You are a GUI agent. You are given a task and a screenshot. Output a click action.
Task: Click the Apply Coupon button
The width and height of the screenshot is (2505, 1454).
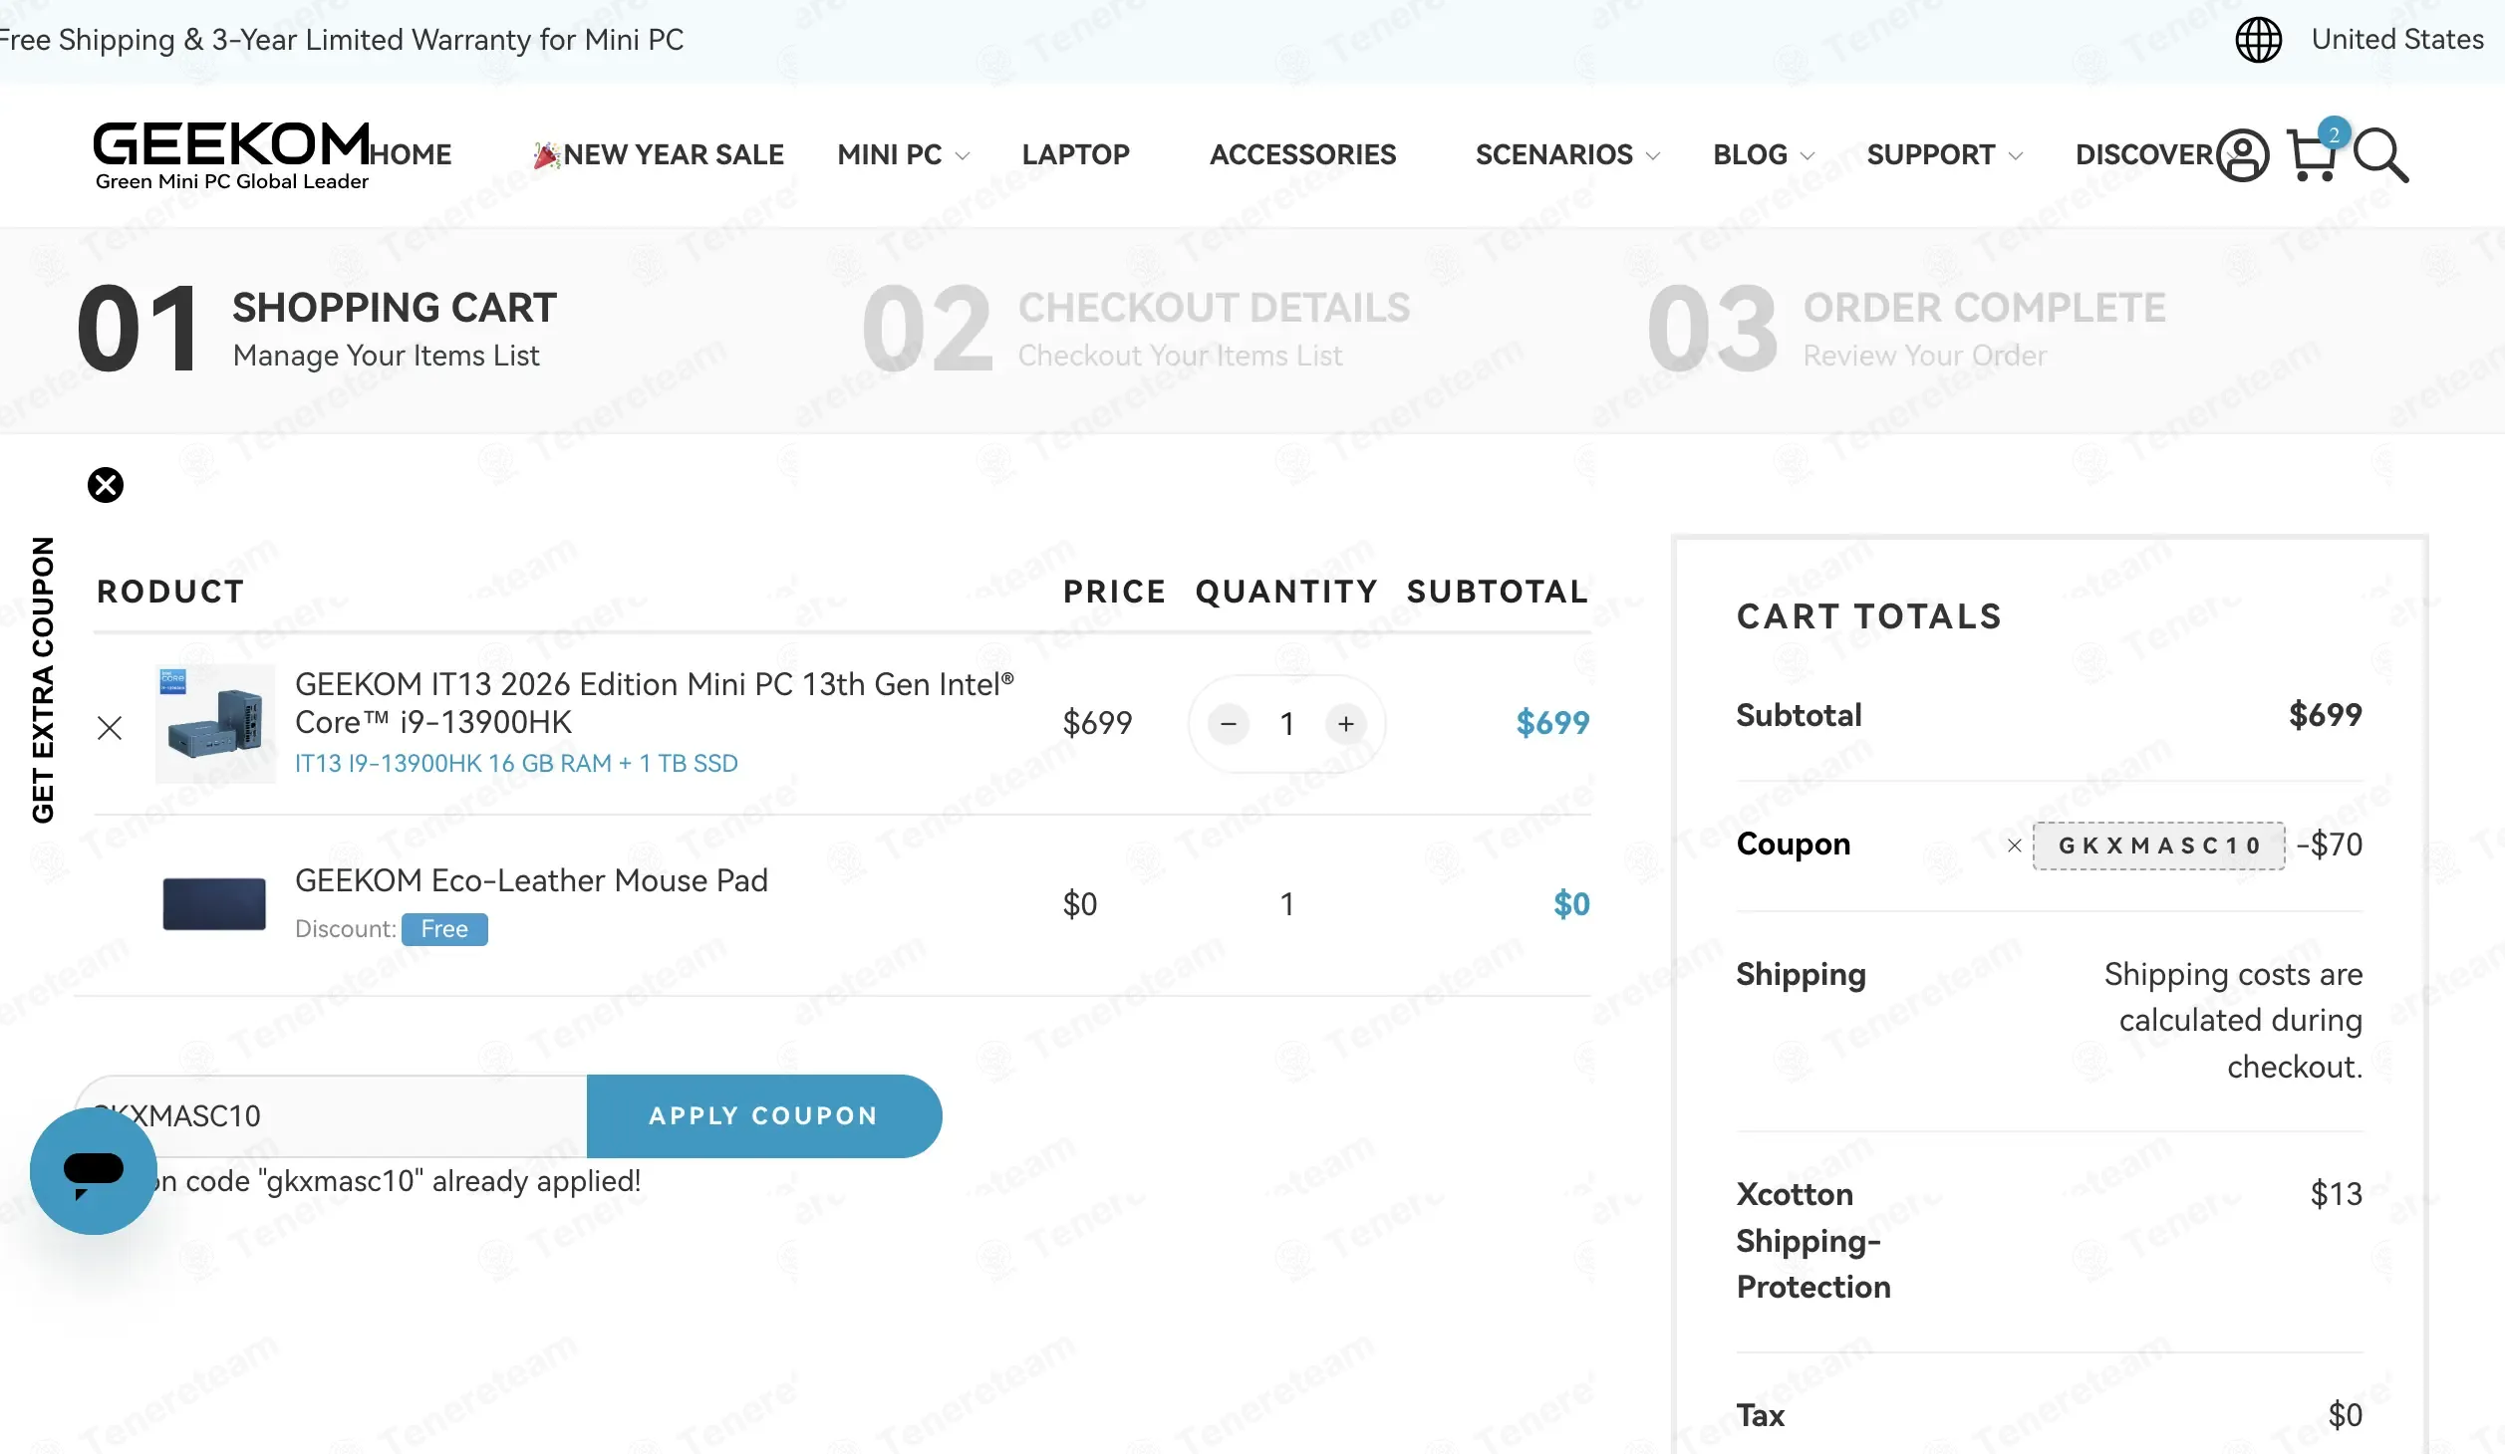(763, 1115)
